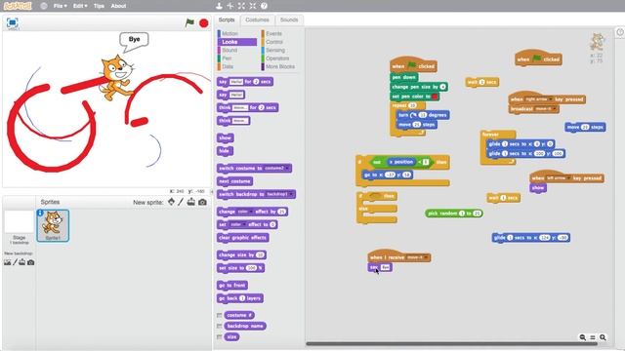Select the Pen block category
This screenshot has height=351, width=625.
click(x=227, y=58)
